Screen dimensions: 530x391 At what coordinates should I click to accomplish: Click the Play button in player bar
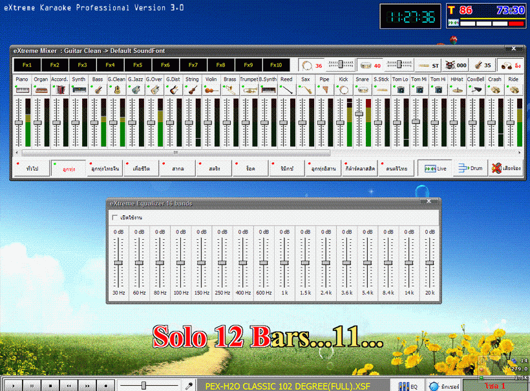pos(14,386)
